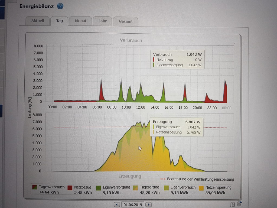Image resolution: width=277 pixels, height=208 pixels.
Task: Click the Energiebilanz page heading
Action: 37,6
